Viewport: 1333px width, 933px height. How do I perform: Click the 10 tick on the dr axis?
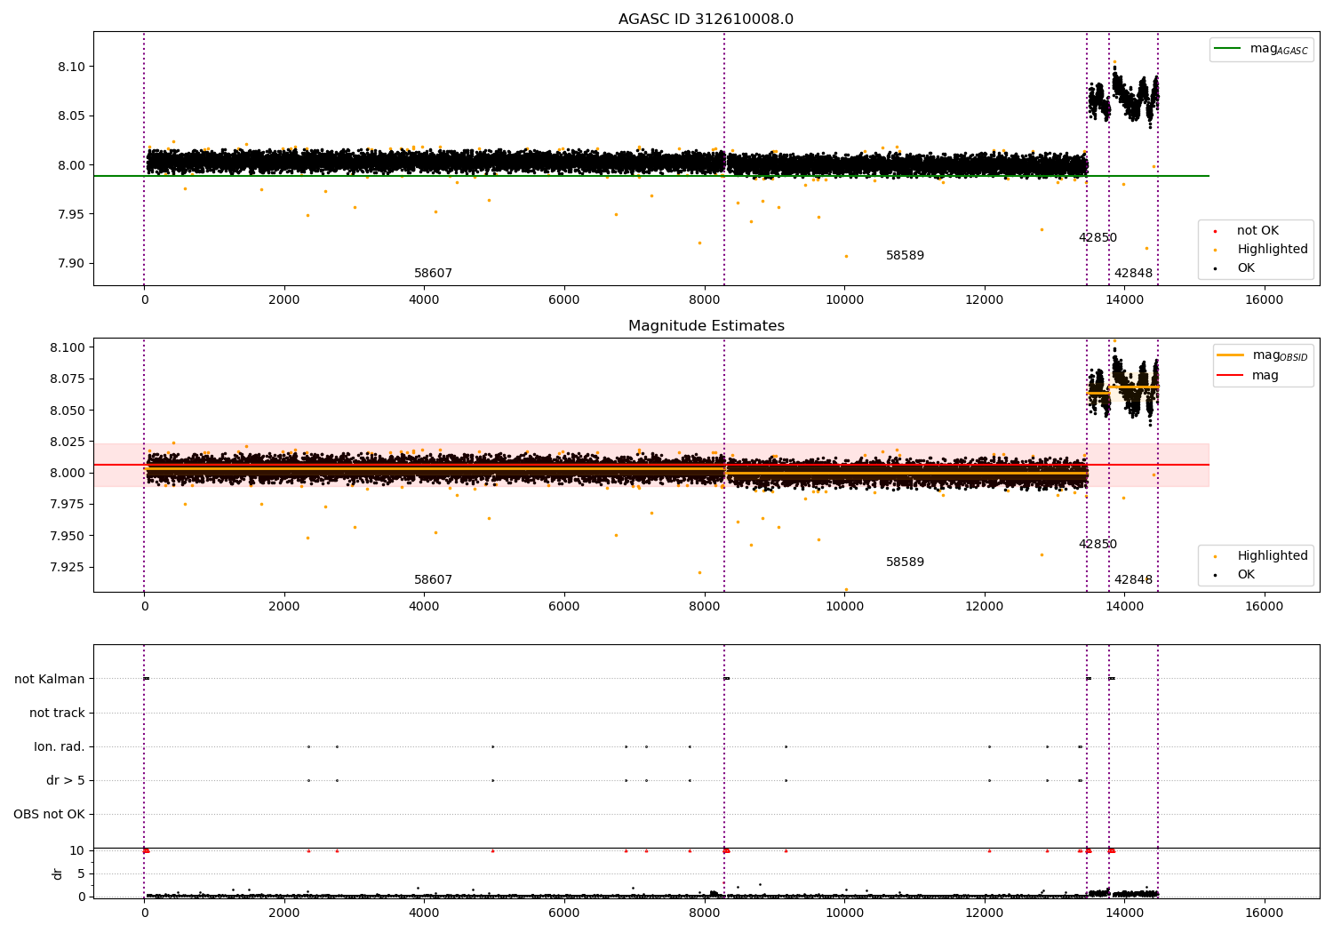point(77,851)
